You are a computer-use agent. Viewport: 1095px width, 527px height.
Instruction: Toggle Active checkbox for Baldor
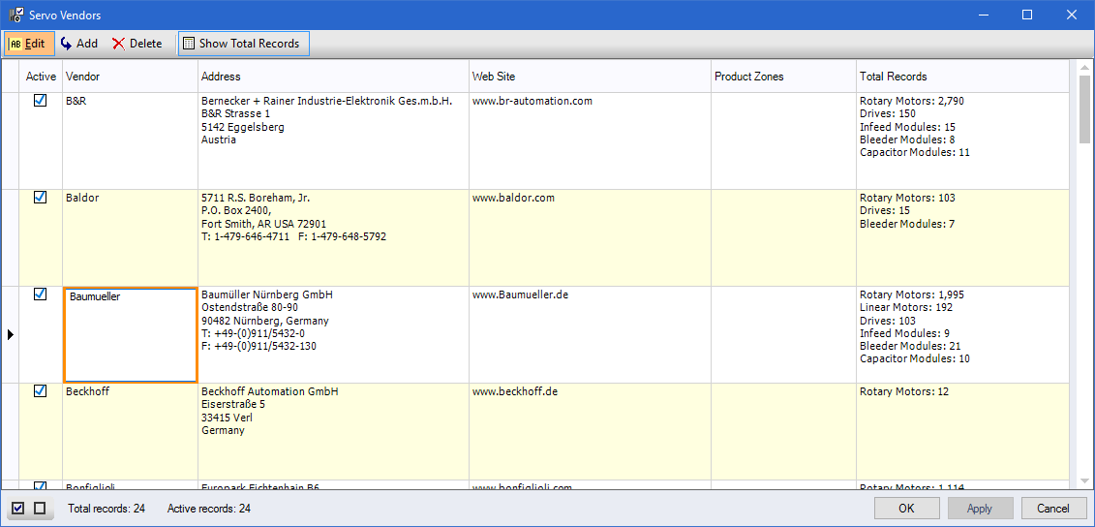(41, 197)
